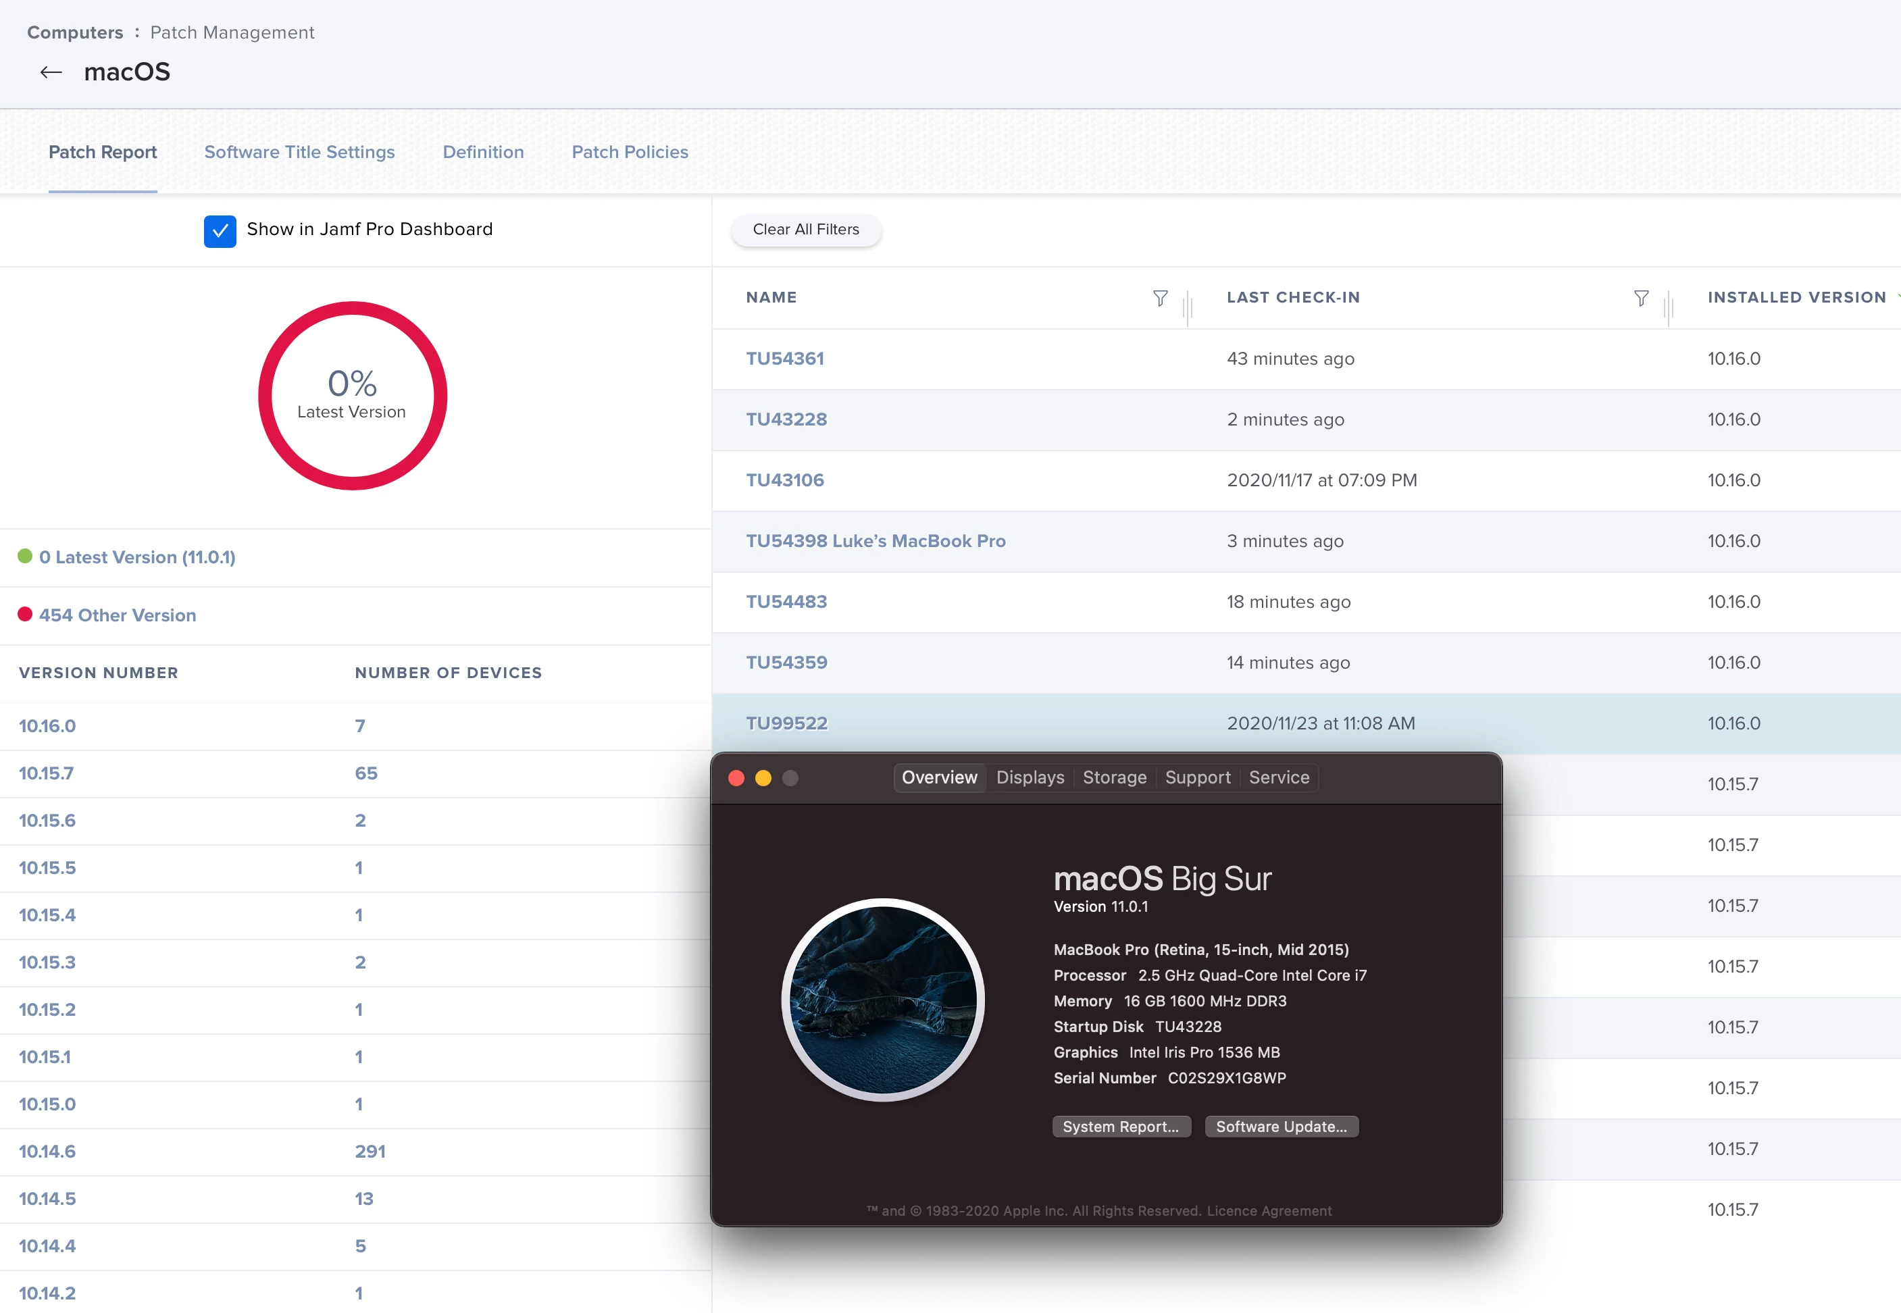Filter by version 10.15.1
The image size is (1901, 1313).
[45, 1057]
